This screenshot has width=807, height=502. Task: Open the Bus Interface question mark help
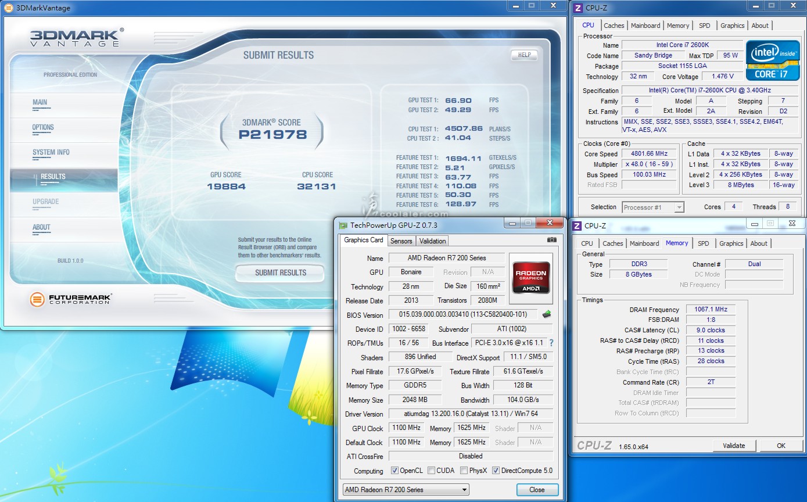pos(551,343)
